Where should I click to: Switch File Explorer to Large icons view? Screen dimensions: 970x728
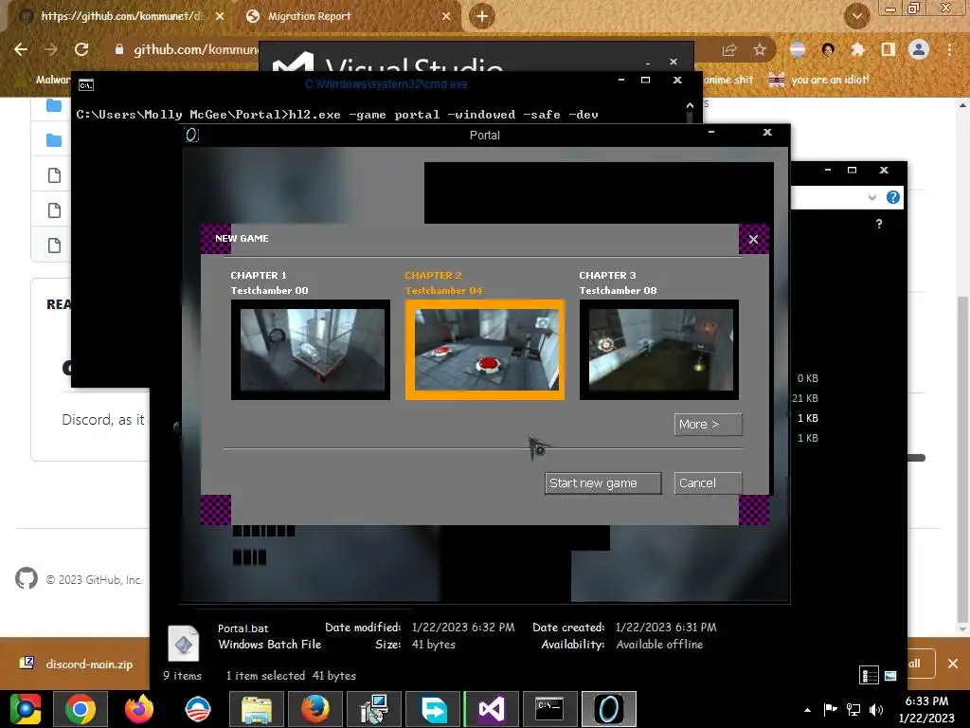click(890, 675)
